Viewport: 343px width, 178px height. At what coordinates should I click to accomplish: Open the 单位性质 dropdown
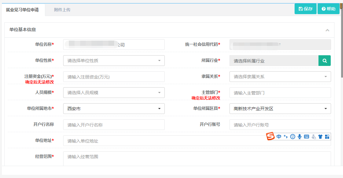click(114, 61)
